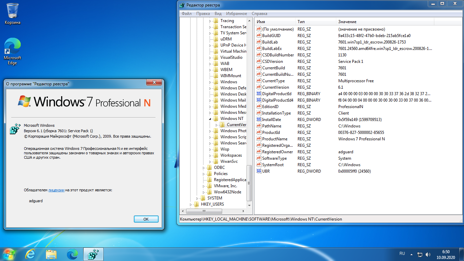464x261 pixels.
Task: Click the WBEM folder icon
Action: click(216, 70)
